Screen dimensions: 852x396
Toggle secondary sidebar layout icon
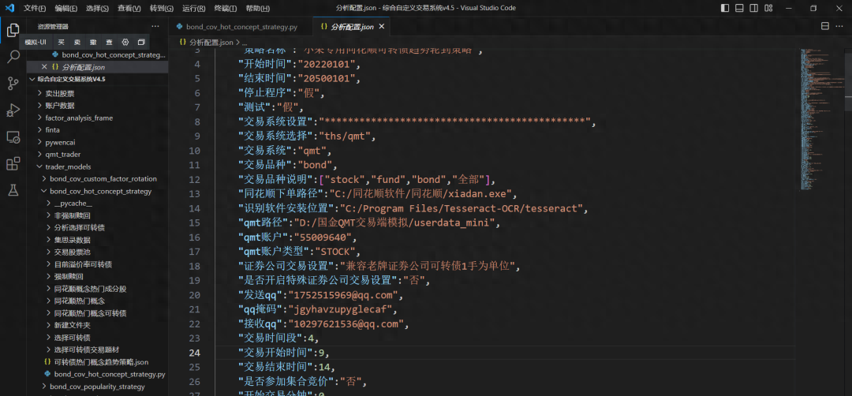click(753, 8)
